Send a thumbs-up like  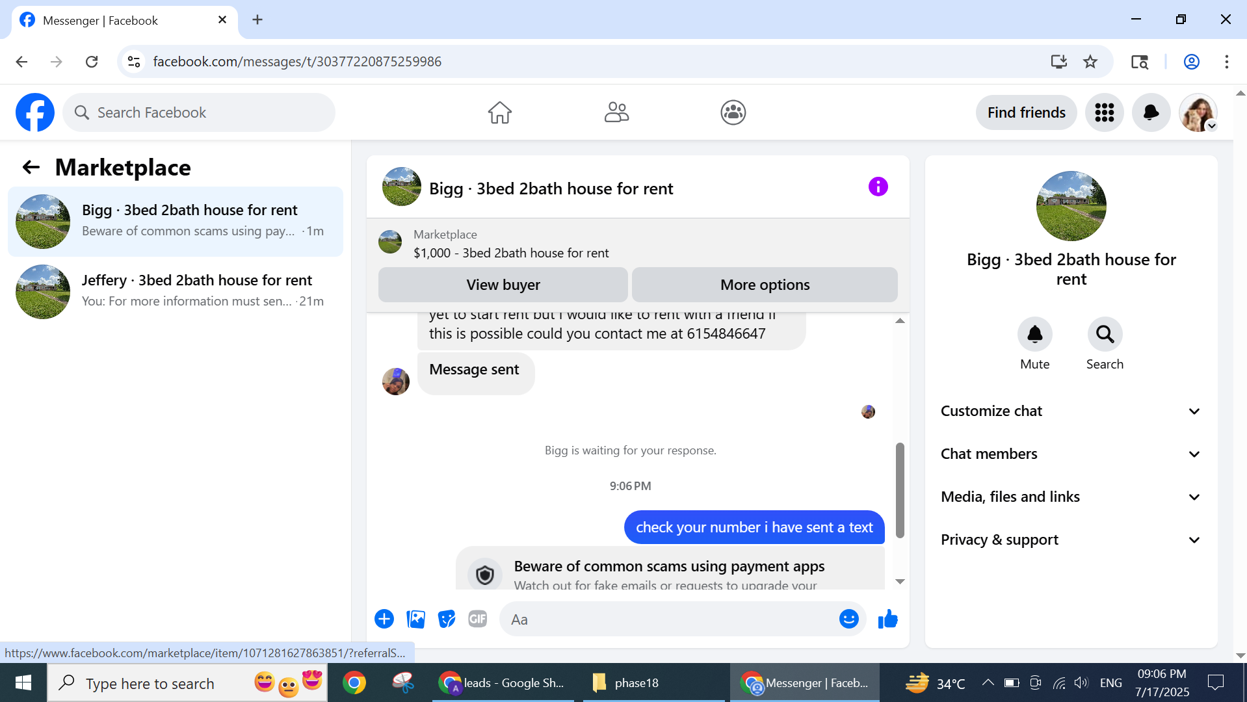(x=887, y=619)
